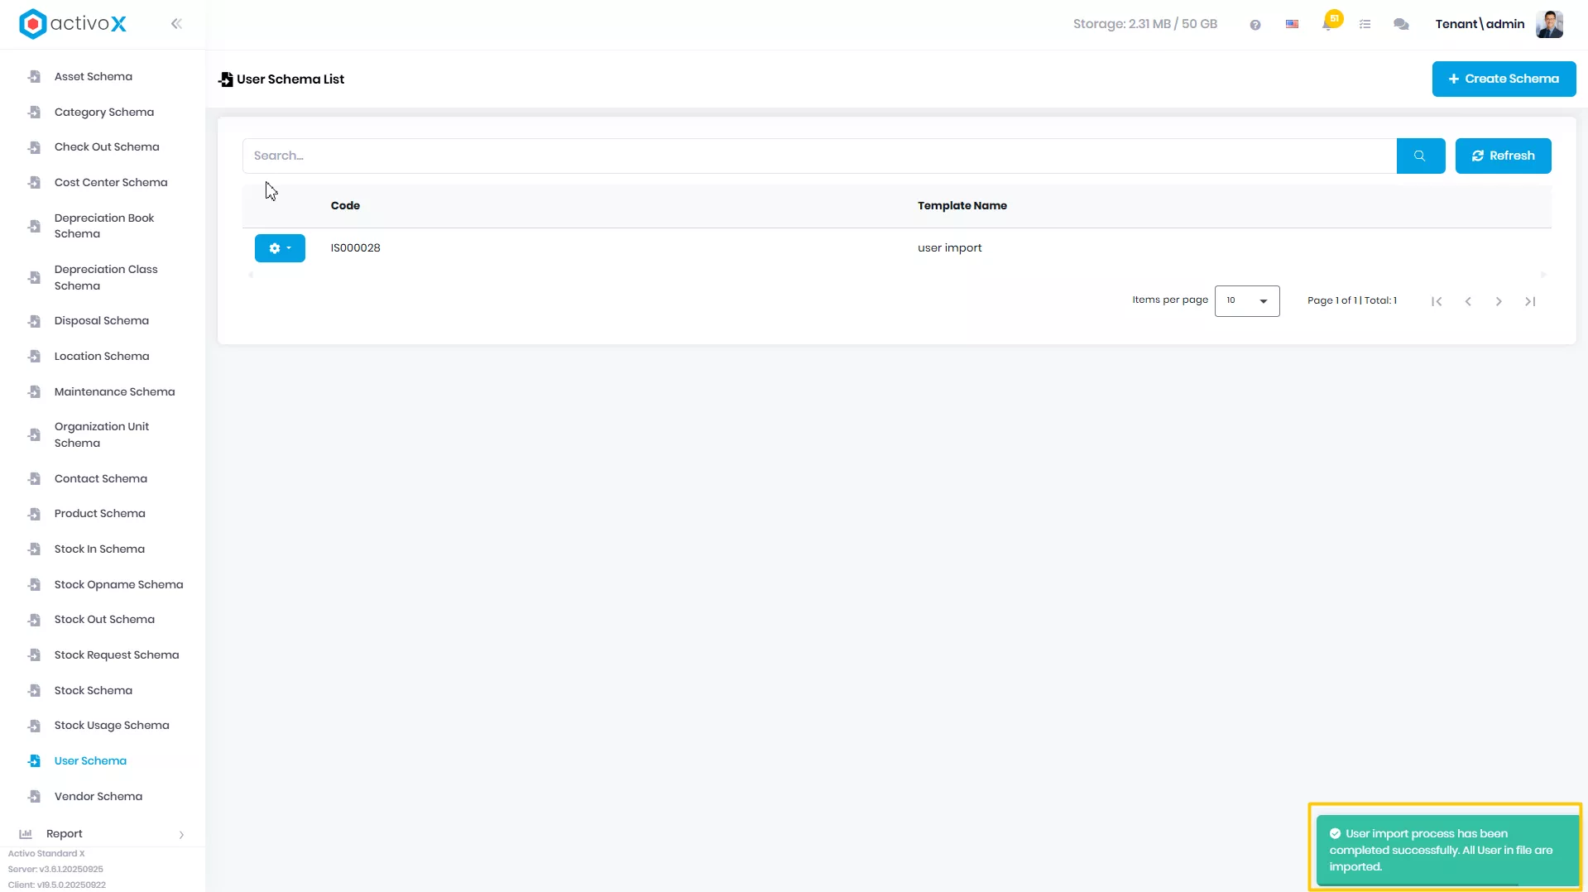This screenshot has width=1588, height=892.
Task: Click the Asset Schema sidebar icon
Action: tap(34, 77)
